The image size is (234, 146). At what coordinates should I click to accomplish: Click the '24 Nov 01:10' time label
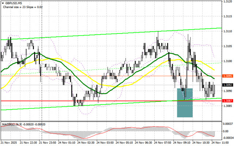[67, 142]
